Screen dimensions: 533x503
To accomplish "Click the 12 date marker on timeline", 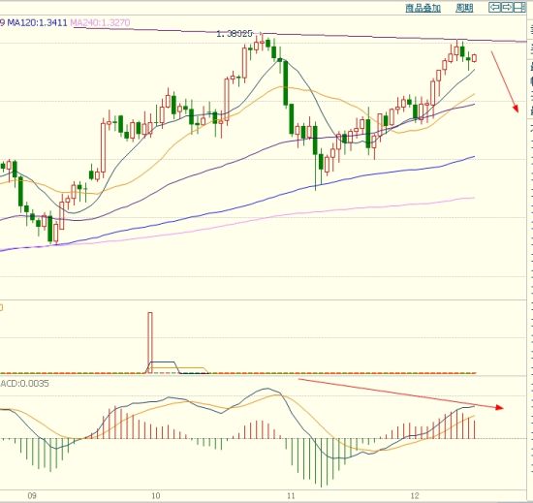I will coord(415,495).
